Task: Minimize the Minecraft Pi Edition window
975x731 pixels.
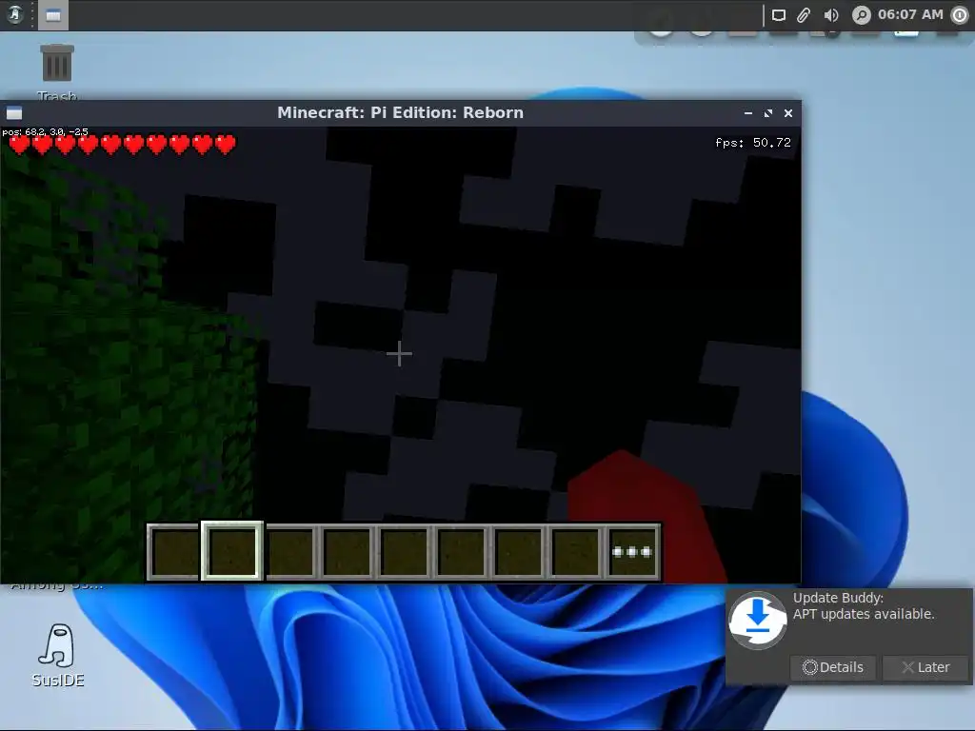Action: [x=748, y=113]
